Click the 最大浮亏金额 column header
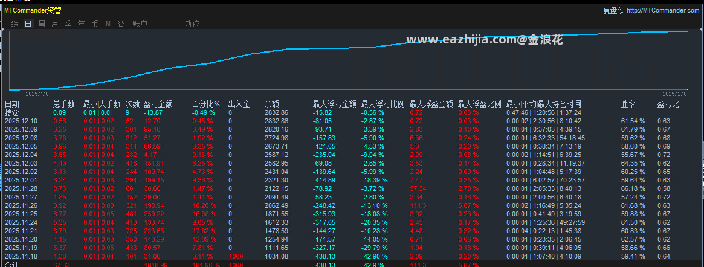The image size is (704, 267). [x=335, y=104]
